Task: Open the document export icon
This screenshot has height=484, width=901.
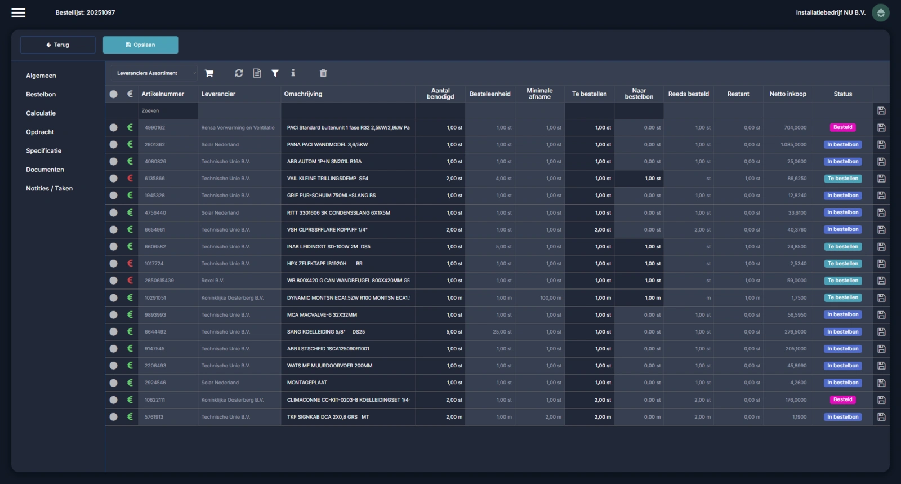Action: click(257, 73)
